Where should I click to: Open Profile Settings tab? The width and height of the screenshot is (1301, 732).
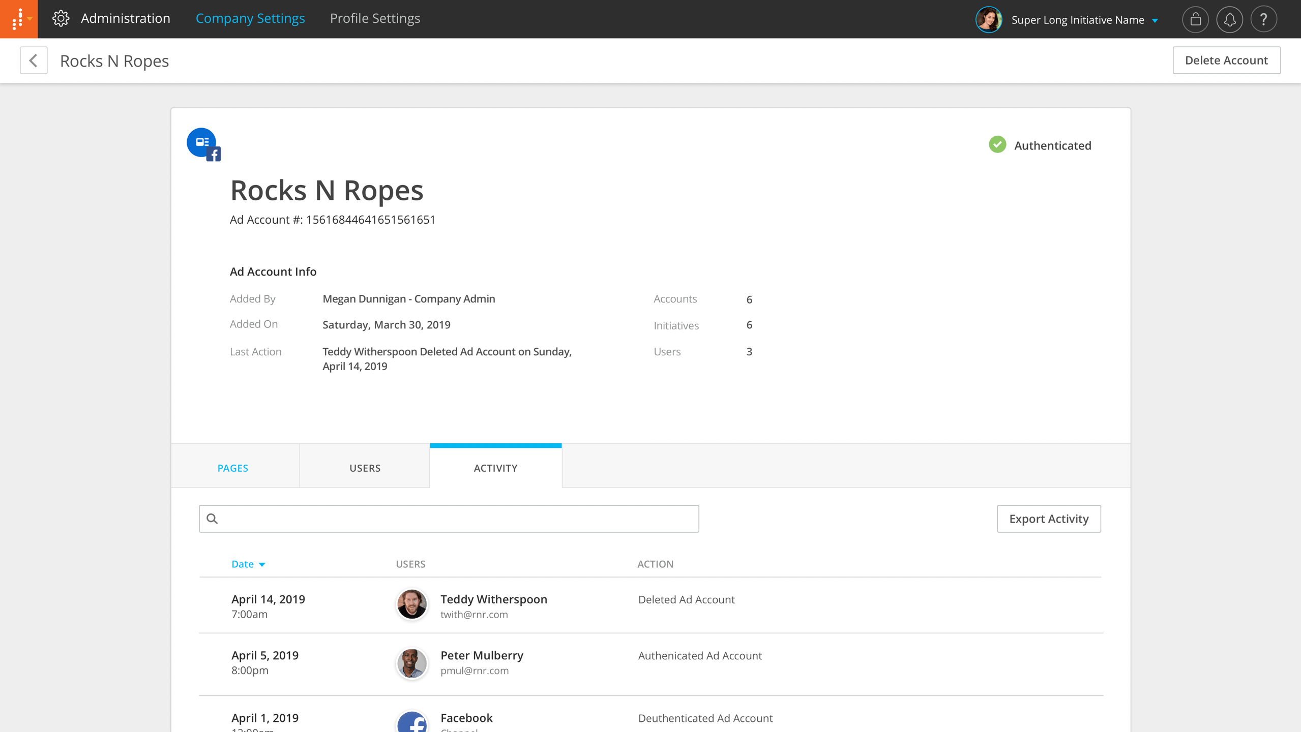[375, 18]
